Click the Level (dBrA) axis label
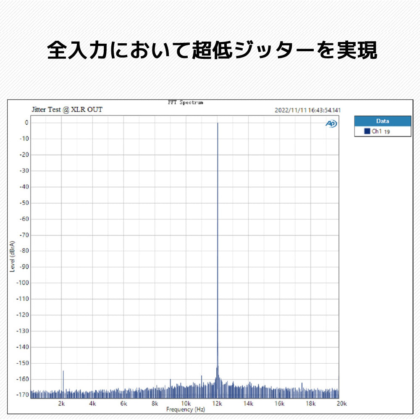This screenshot has width=420, height=420. [x=12, y=256]
